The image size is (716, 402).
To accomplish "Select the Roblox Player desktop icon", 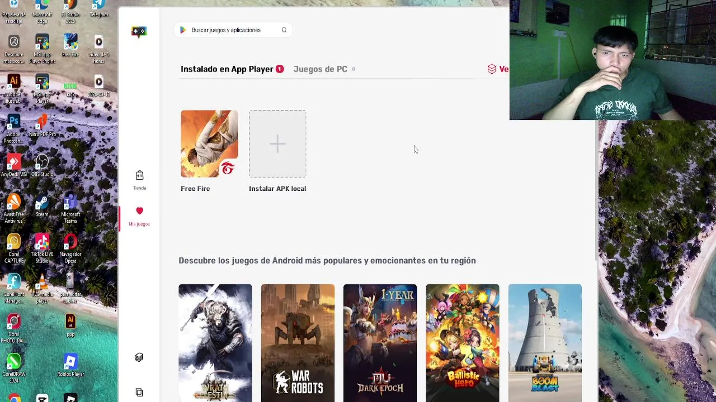I will pyautogui.click(x=70, y=366).
